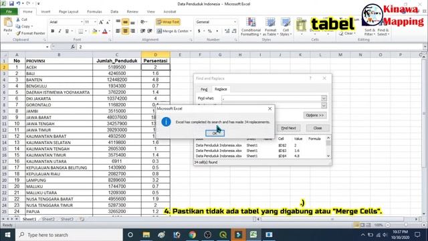
Task: Click the Bottom Align icon
Action: pos(132,22)
